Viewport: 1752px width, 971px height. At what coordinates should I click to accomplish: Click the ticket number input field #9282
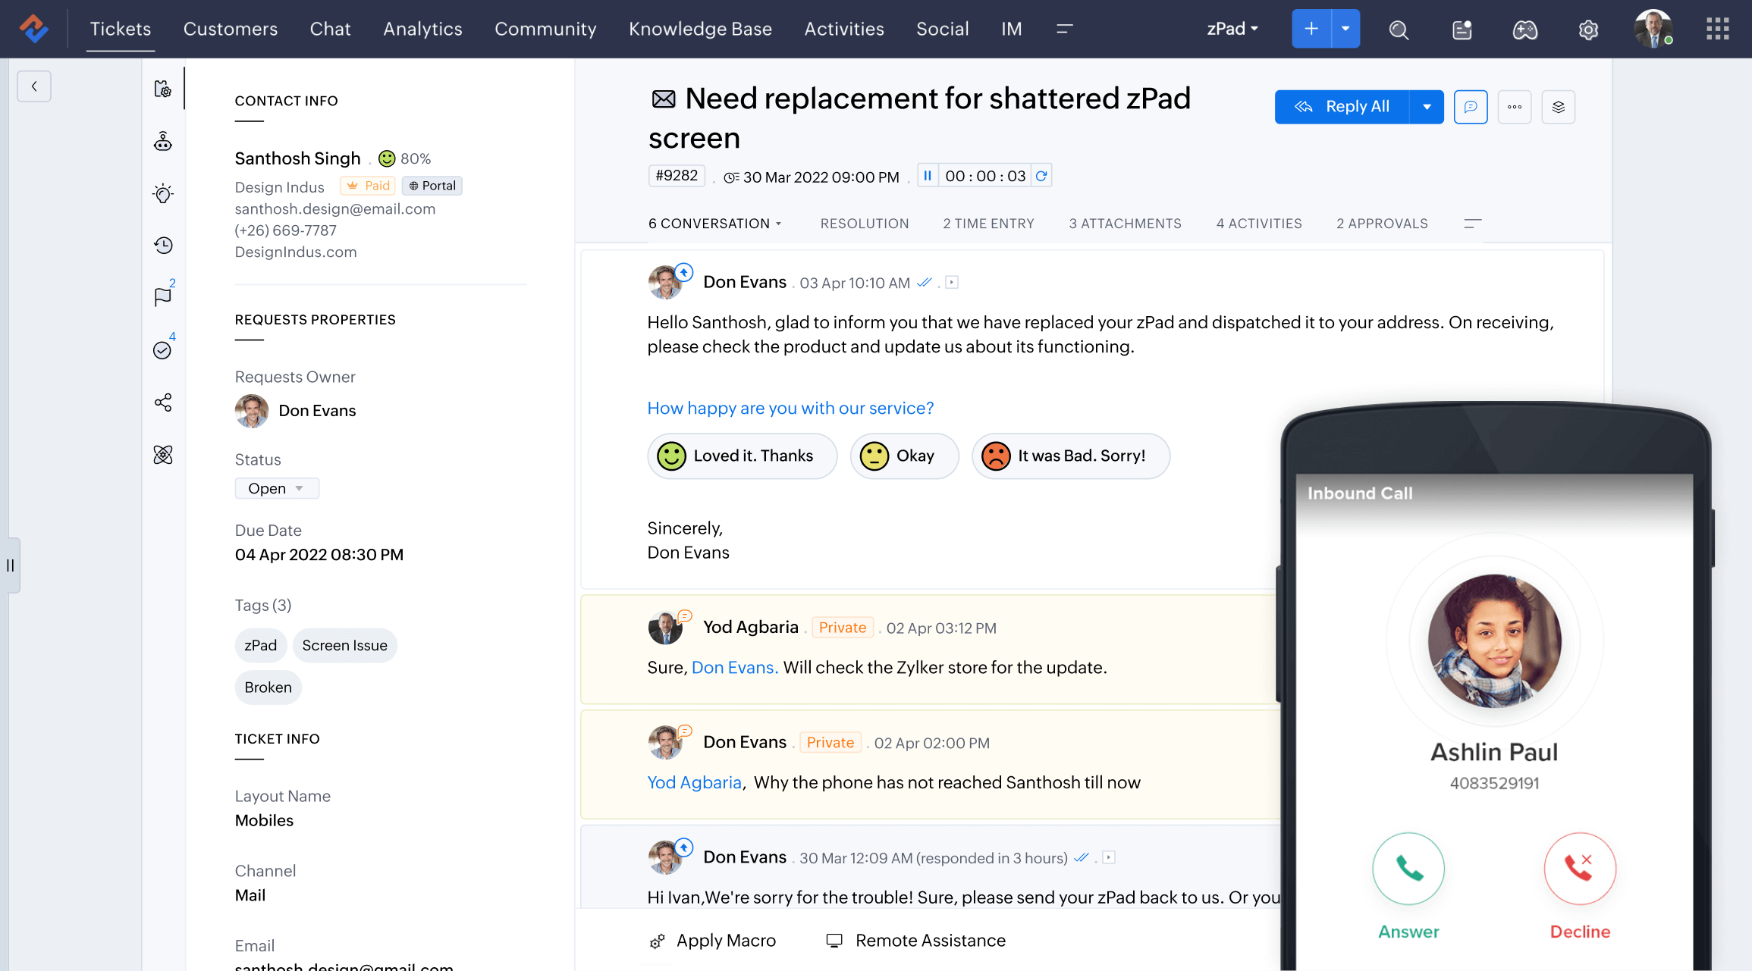tap(677, 176)
